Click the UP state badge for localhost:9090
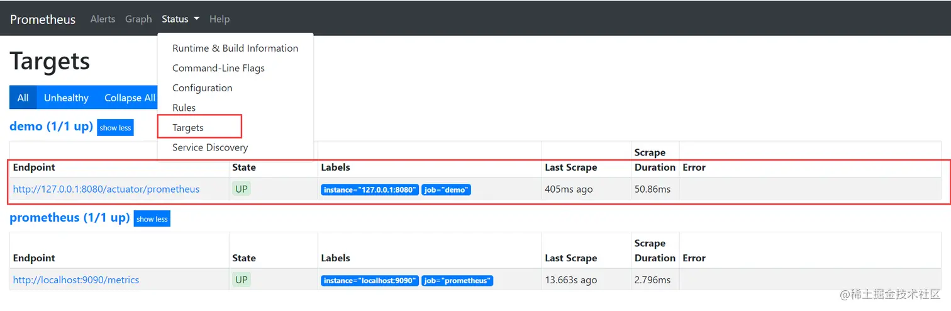The width and height of the screenshot is (951, 311). pyautogui.click(x=242, y=279)
